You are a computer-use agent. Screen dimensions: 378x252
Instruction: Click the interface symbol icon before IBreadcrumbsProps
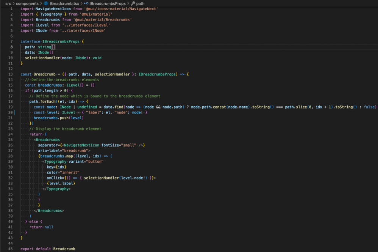point(86,3)
